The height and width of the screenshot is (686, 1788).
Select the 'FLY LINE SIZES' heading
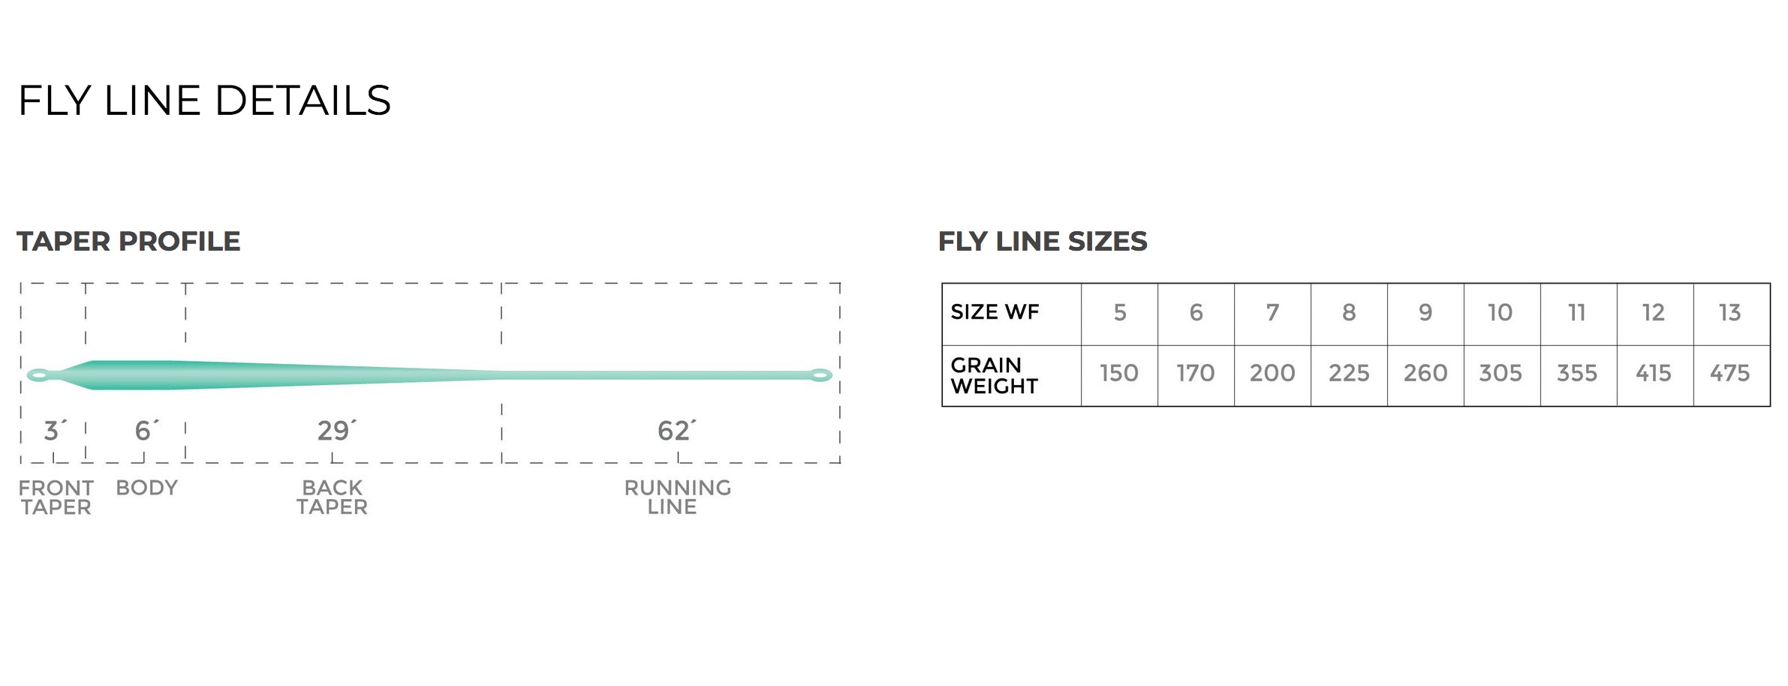point(1043,242)
